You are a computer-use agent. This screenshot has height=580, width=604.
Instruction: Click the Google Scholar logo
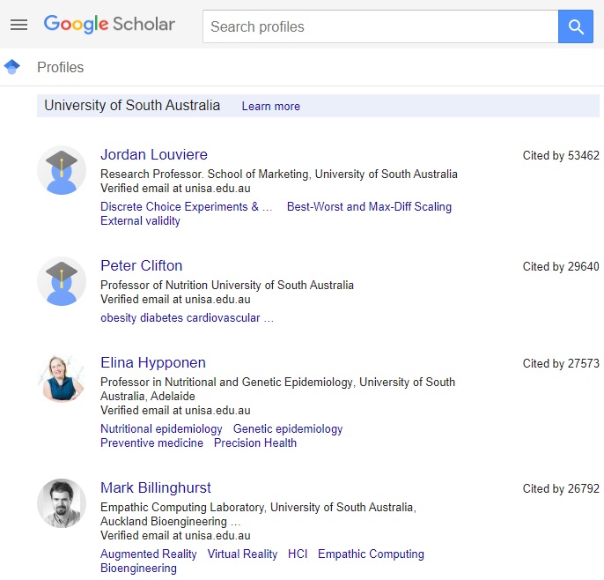(x=109, y=25)
